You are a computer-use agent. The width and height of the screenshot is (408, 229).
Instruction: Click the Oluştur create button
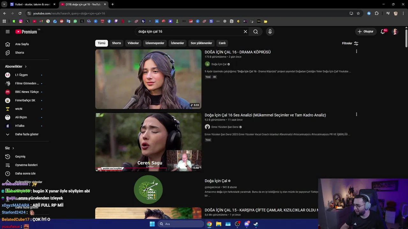pos(365,31)
